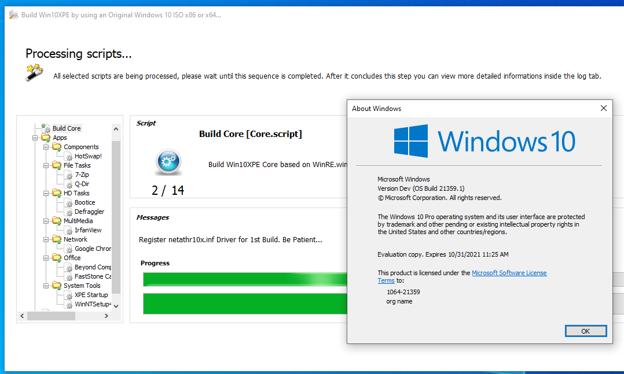624x374 pixels.
Task: Click the System Tools folder icon
Action: (x=57, y=286)
